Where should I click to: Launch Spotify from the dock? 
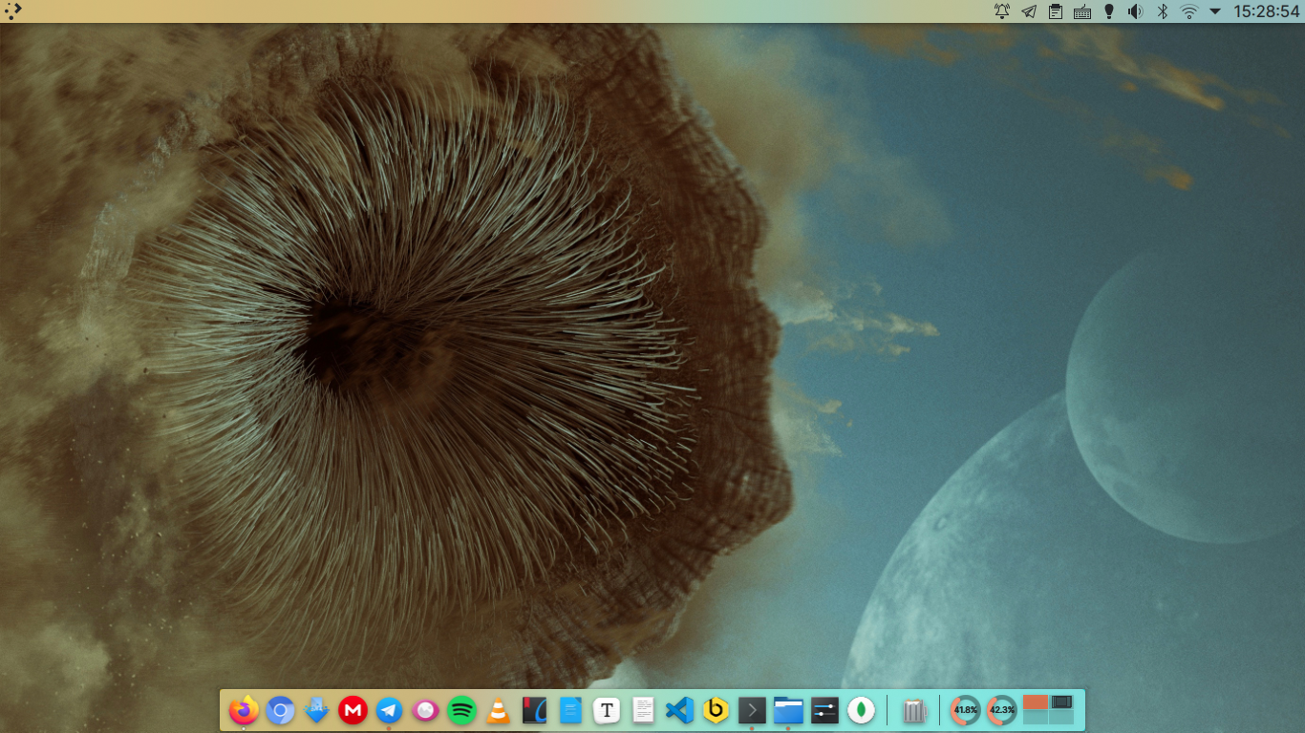461,710
